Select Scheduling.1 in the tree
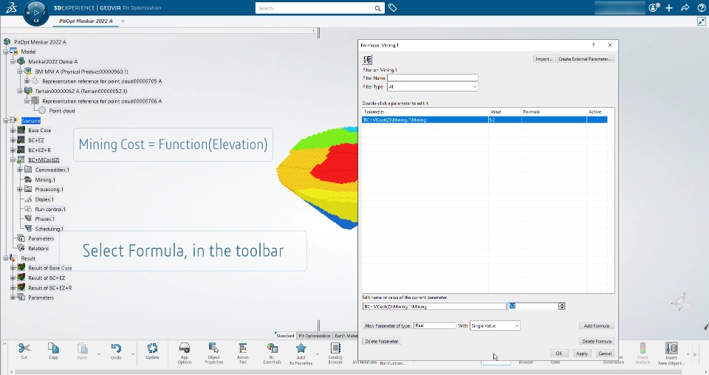 (49, 229)
